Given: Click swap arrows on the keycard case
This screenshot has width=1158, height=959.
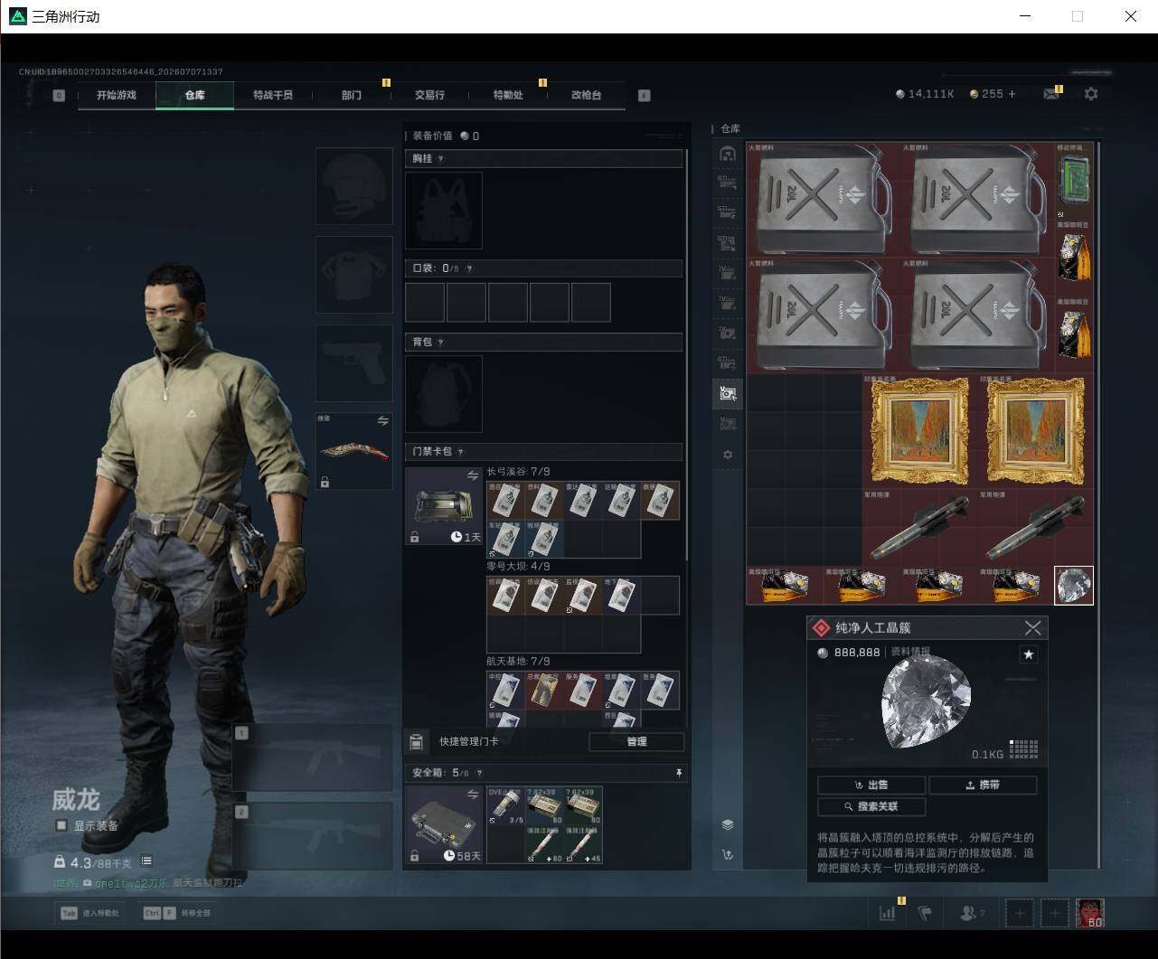Looking at the screenshot, I should click(x=472, y=475).
